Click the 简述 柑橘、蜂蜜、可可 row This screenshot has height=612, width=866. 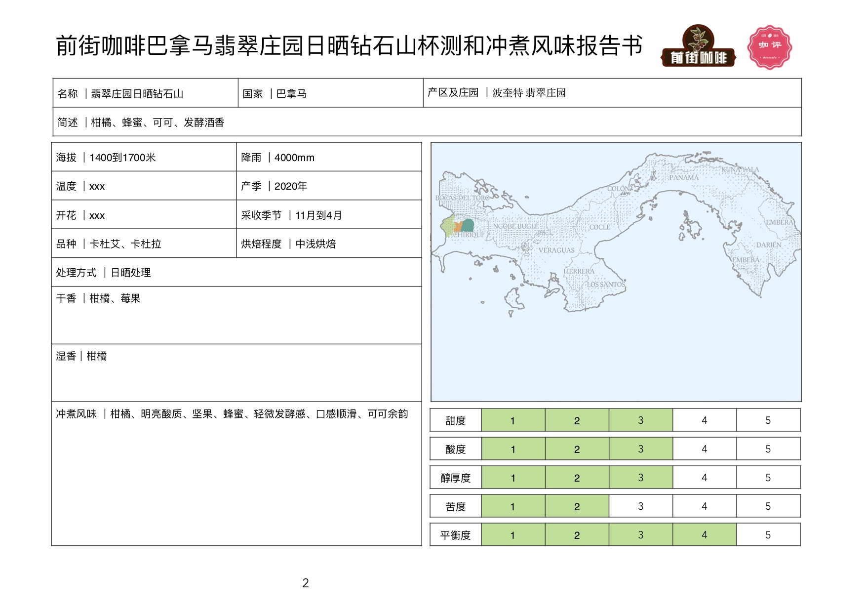427,122
